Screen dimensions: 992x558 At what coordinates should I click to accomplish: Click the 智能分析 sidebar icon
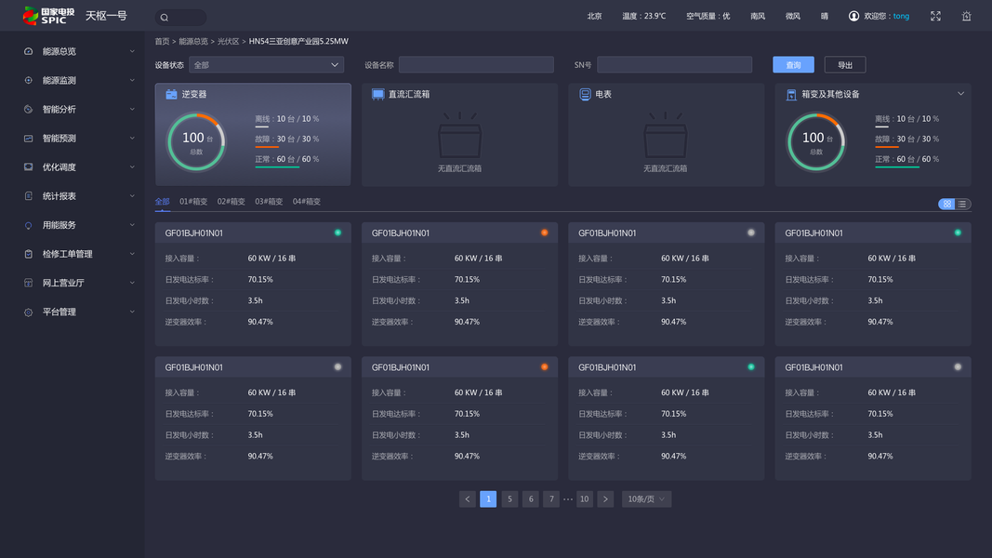tap(29, 110)
